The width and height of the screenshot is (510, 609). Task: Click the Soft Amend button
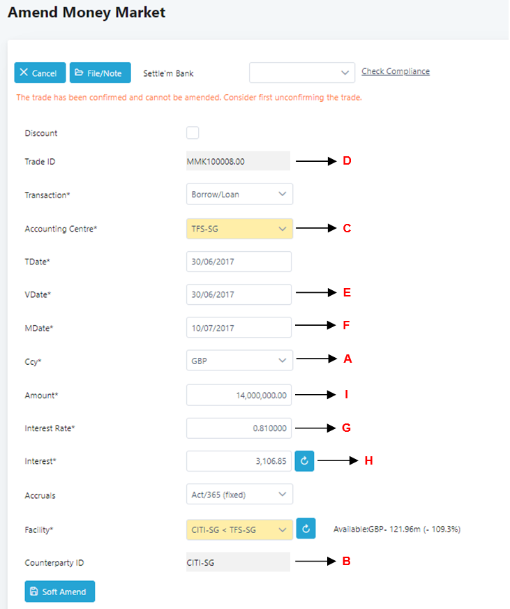[x=59, y=592]
